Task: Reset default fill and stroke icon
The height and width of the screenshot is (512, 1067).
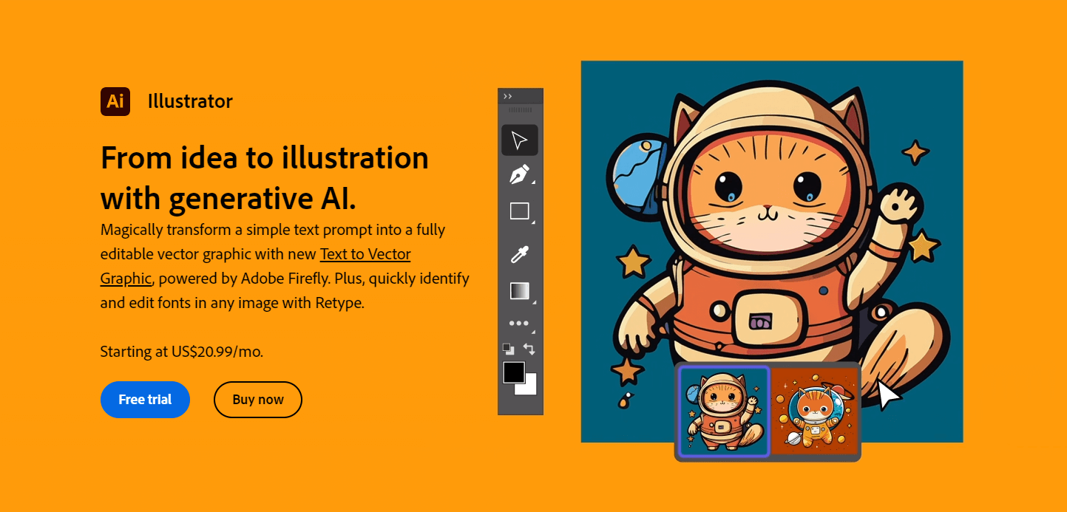Action: point(508,348)
